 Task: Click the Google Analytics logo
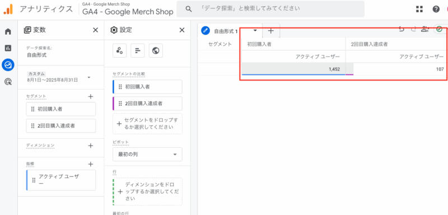(x=8, y=10)
